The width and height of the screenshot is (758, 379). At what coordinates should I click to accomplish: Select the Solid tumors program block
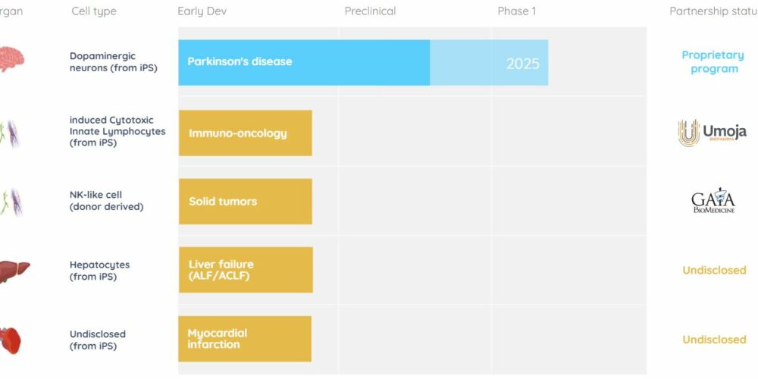point(246,202)
